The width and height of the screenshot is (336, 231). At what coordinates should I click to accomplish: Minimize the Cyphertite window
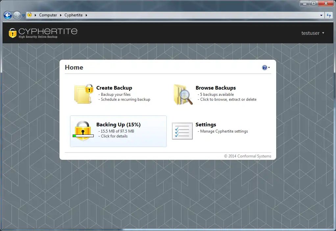click(304, 3)
